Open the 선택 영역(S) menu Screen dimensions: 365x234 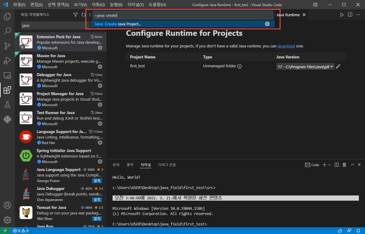tap(58, 5)
